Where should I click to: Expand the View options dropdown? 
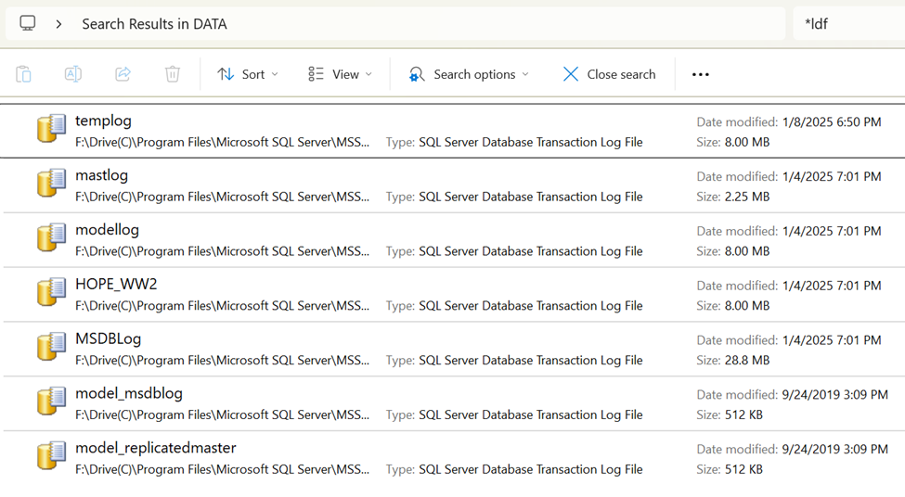tap(340, 74)
